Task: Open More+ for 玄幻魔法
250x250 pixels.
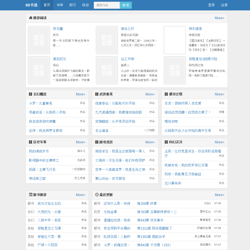Action: [x=81, y=94]
